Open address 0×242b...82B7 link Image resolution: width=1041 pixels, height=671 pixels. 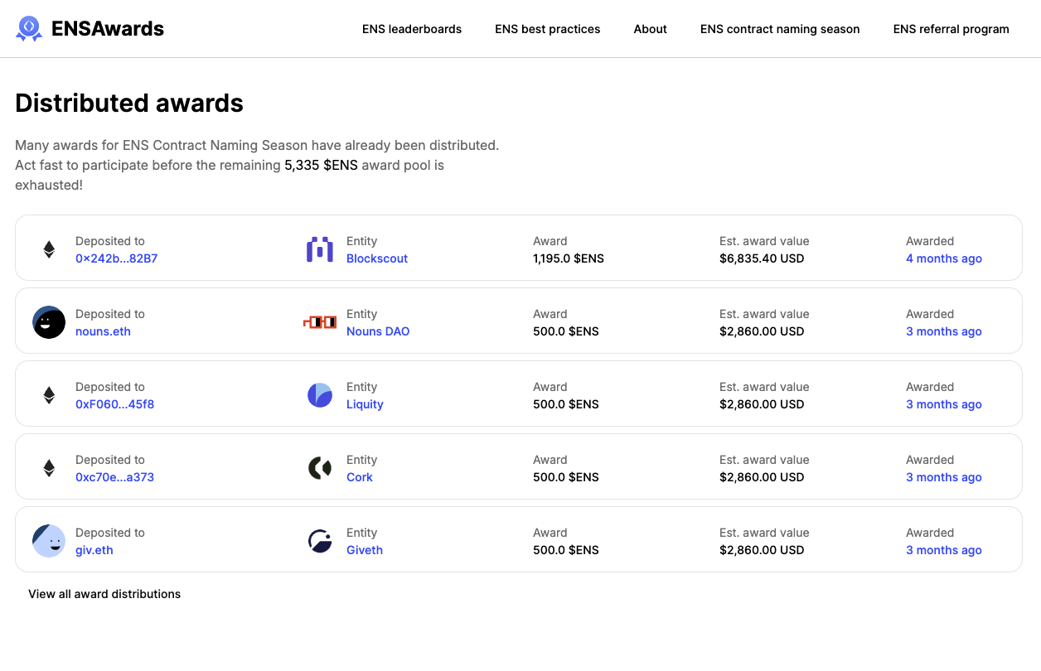coord(117,258)
